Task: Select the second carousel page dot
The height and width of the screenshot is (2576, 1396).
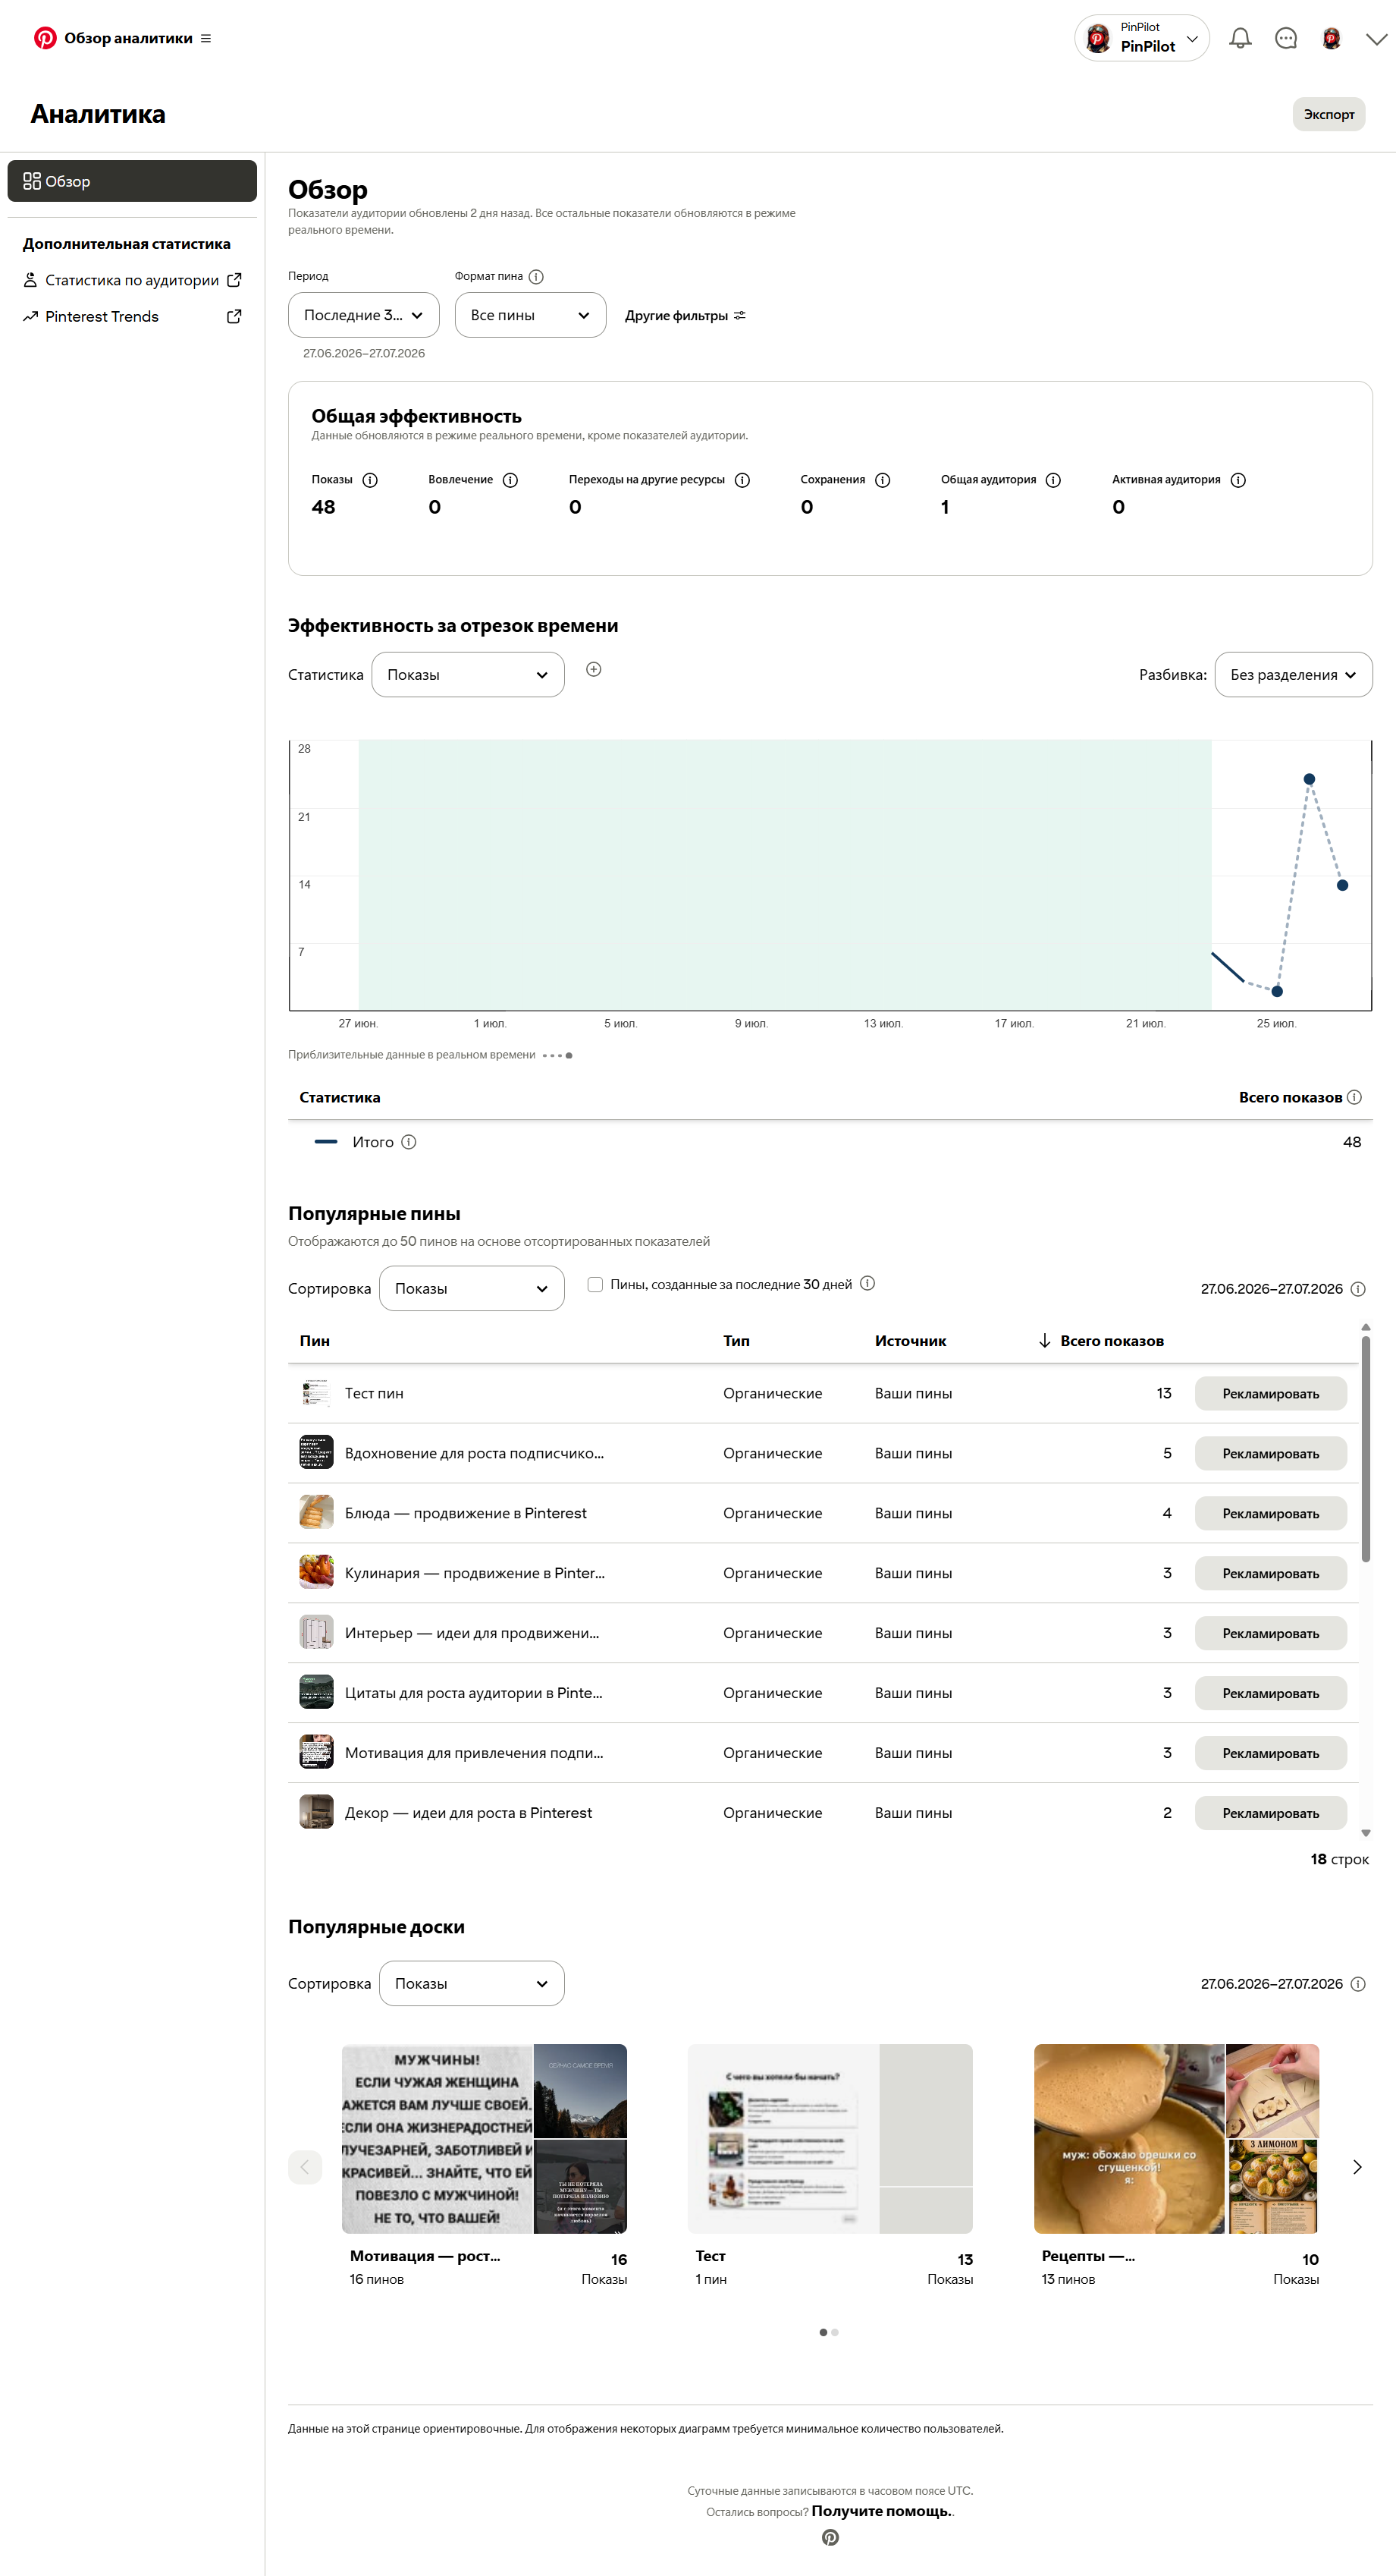Action: click(x=836, y=2332)
